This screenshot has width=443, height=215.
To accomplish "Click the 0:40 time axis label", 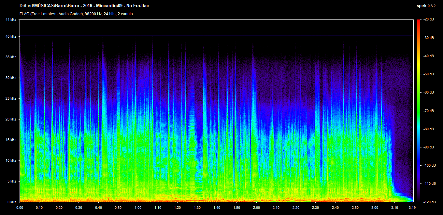I will coord(98,208).
